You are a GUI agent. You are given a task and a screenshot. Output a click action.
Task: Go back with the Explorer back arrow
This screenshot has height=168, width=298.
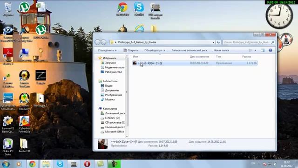[x=97, y=42]
